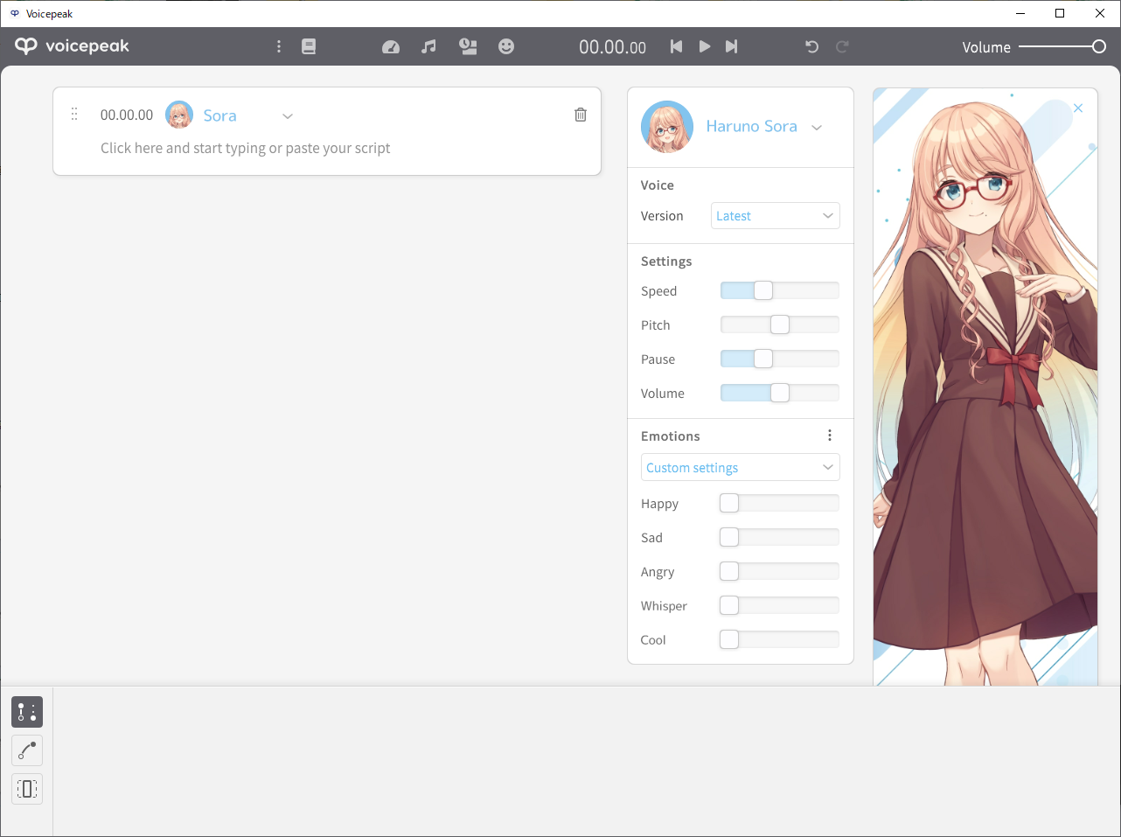Click the Pause slider
The image size is (1121, 837).
tap(780, 359)
